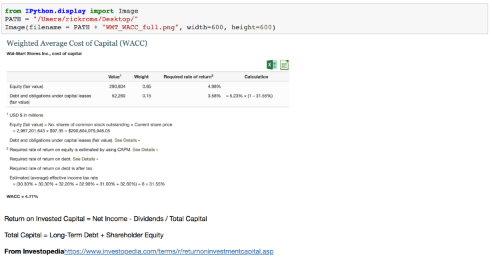Click the equity value 290,804 cell

click(117, 86)
